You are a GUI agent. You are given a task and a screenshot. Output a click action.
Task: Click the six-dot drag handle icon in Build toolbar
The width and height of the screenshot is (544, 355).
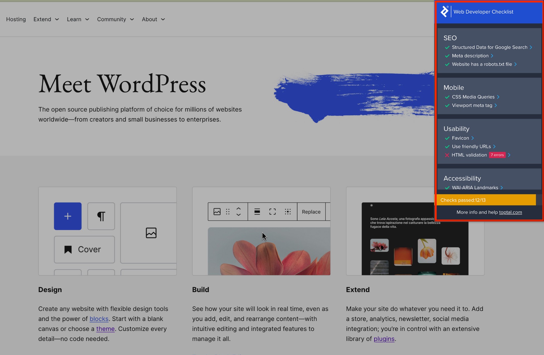tap(228, 212)
